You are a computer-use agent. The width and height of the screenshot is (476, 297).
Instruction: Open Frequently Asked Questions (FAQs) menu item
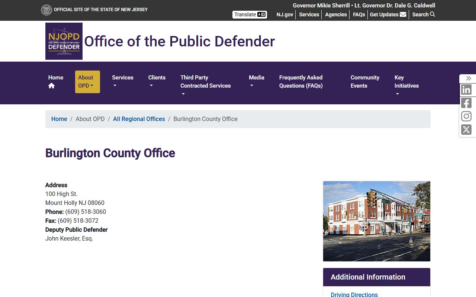click(301, 82)
